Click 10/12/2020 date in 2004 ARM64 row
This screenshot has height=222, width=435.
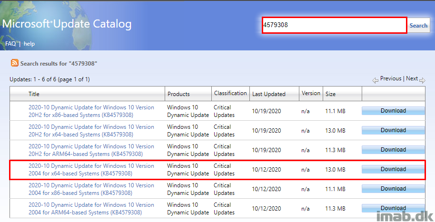(x=267, y=208)
